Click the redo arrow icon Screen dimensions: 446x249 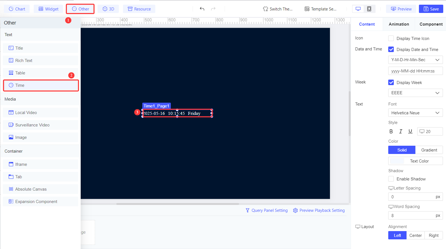coord(213,9)
